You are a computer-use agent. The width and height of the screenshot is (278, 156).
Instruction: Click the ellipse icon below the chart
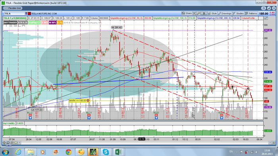point(16,143)
